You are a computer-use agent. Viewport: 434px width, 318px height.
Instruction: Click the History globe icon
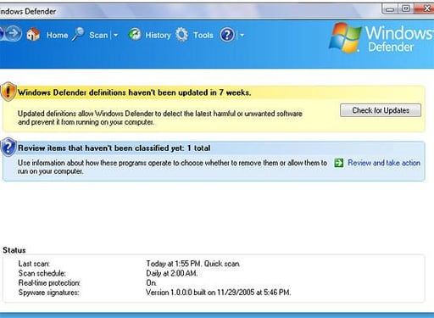pyautogui.click(x=135, y=35)
